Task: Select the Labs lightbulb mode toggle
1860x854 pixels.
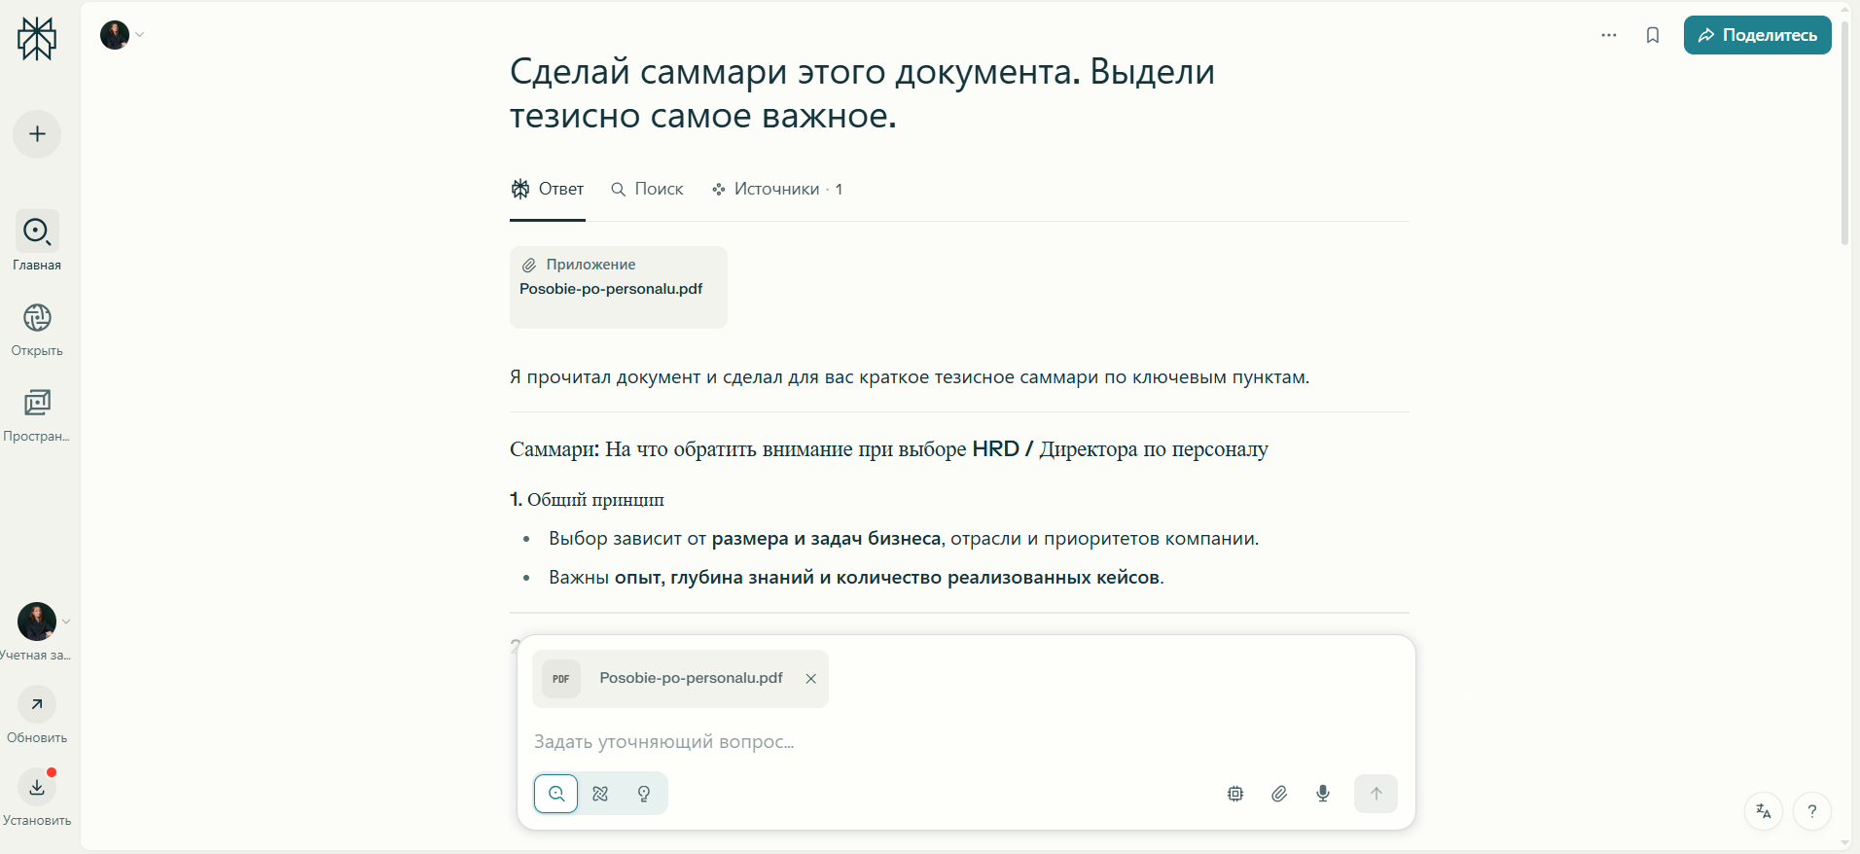Action: 644,794
